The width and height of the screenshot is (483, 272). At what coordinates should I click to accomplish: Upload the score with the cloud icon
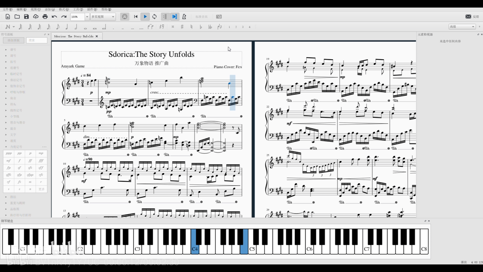36,17
